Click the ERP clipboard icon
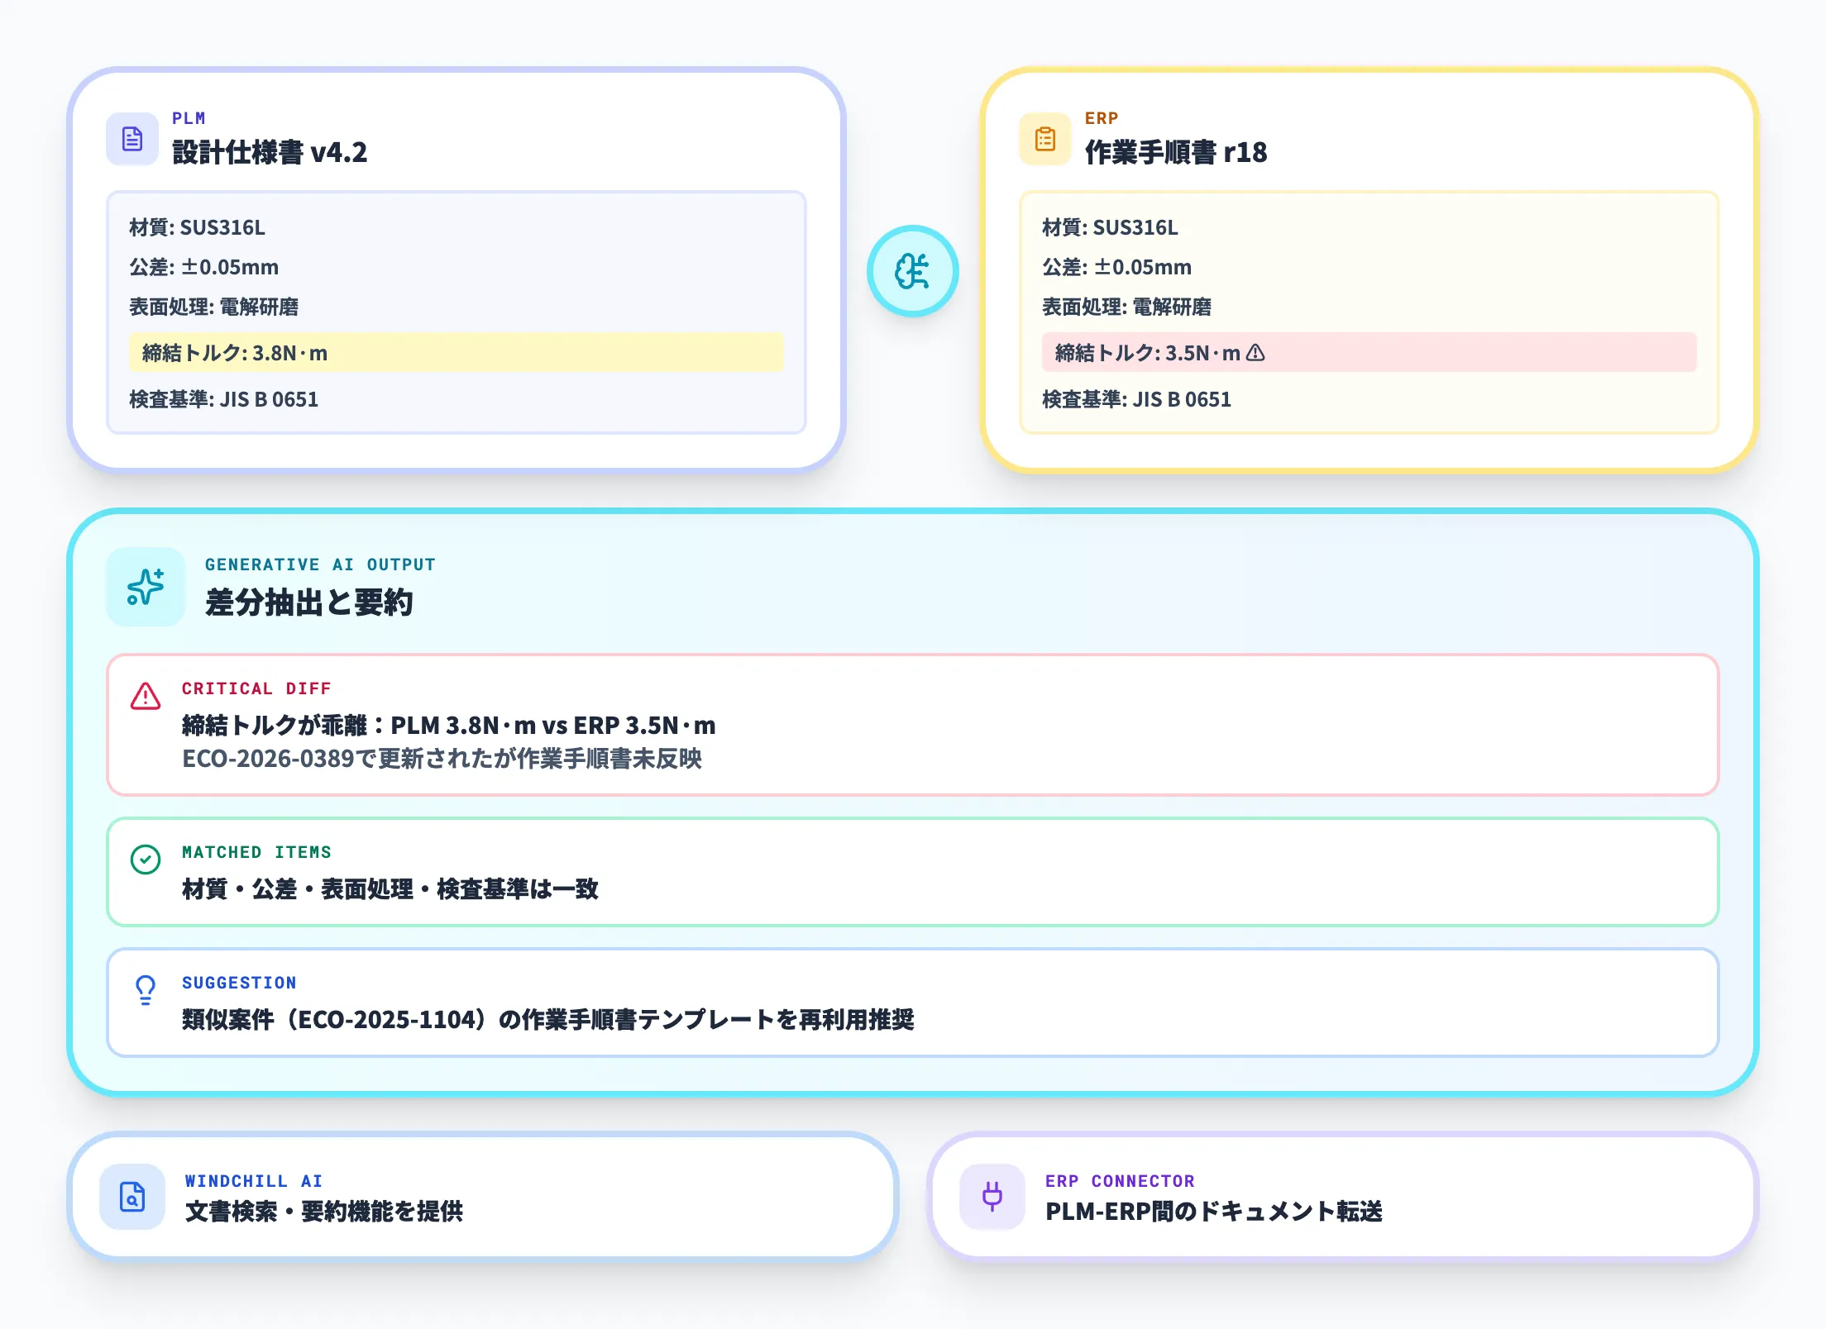1826x1329 pixels. [x=1044, y=140]
